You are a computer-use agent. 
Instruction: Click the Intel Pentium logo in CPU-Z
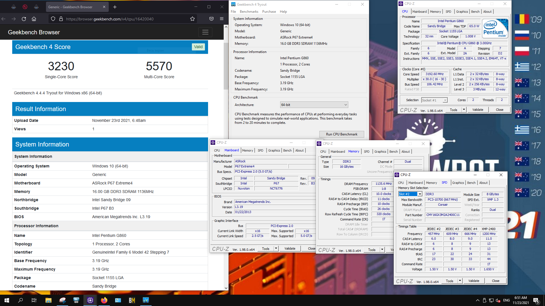tap(495, 29)
